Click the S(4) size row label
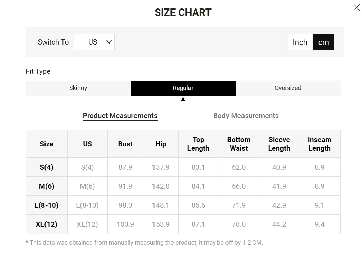Screen dimensions: 362x259 pyautogui.click(x=47, y=167)
